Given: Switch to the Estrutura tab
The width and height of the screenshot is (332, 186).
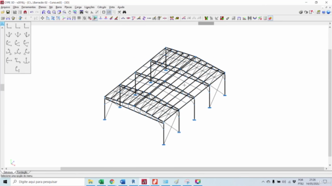Looking at the screenshot, I should tap(8, 172).
